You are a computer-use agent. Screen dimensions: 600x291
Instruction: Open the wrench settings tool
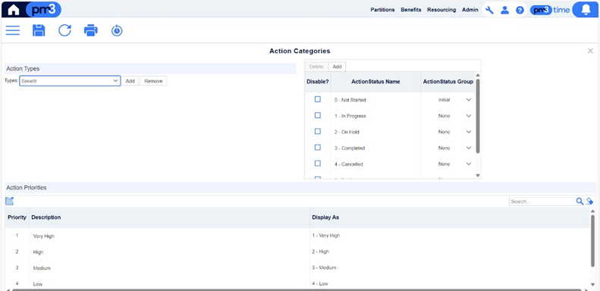click(x=489, y=11)
